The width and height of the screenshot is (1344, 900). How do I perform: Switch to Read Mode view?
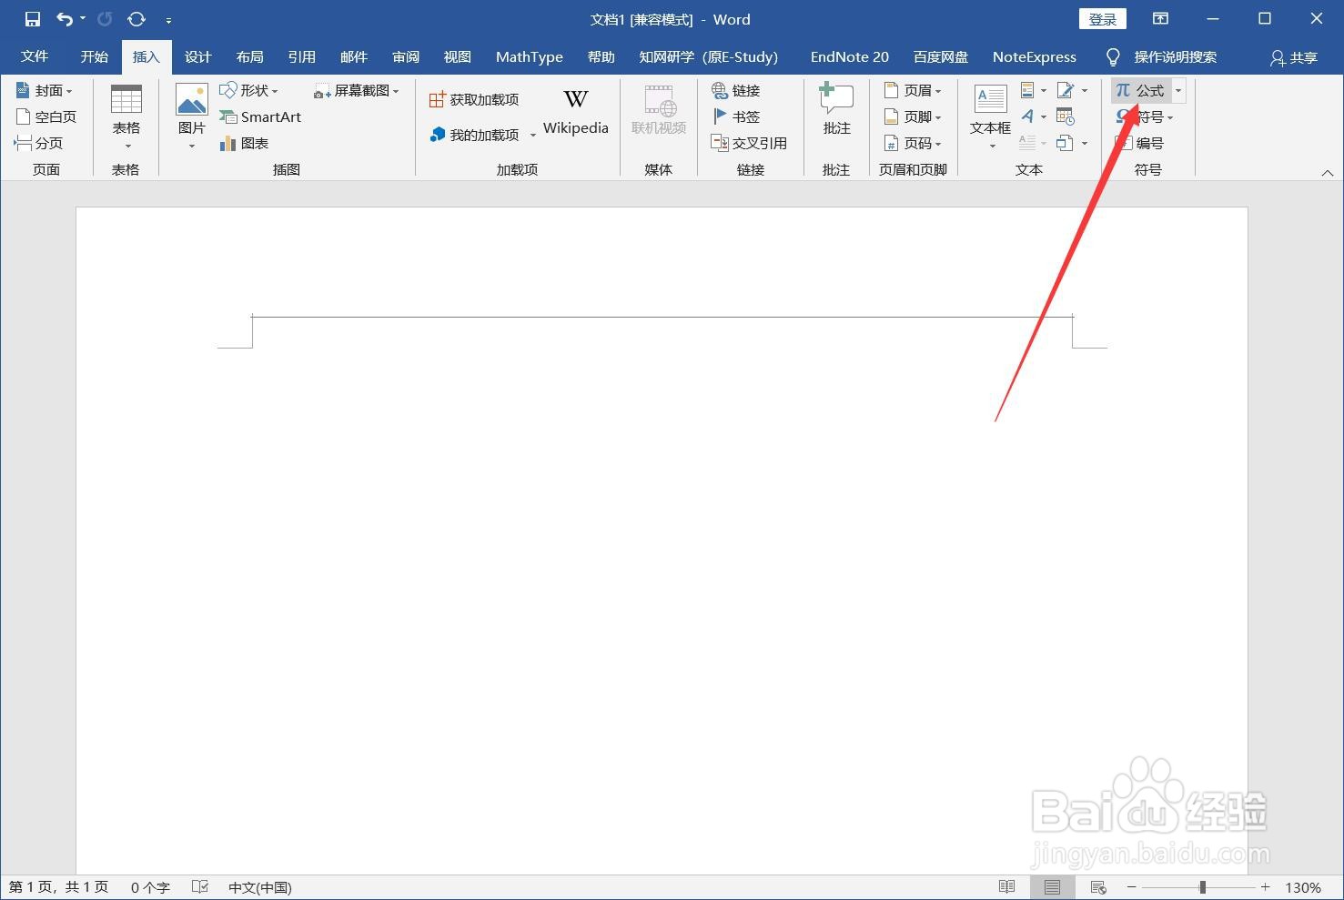pos(1006,887)
